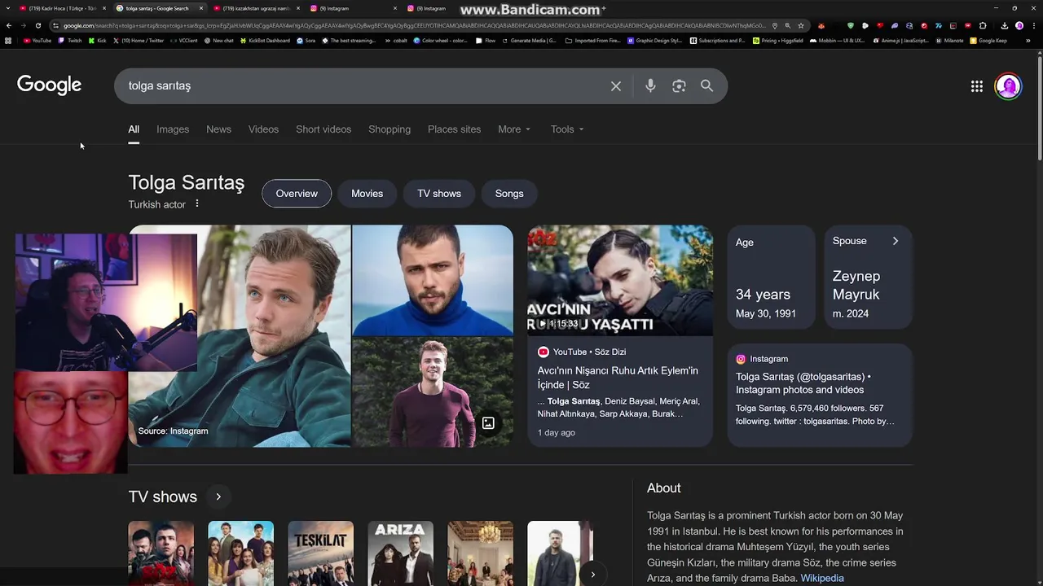Open the ARIZA show poster
The image size is (1043, 586).
click(400, 553)
